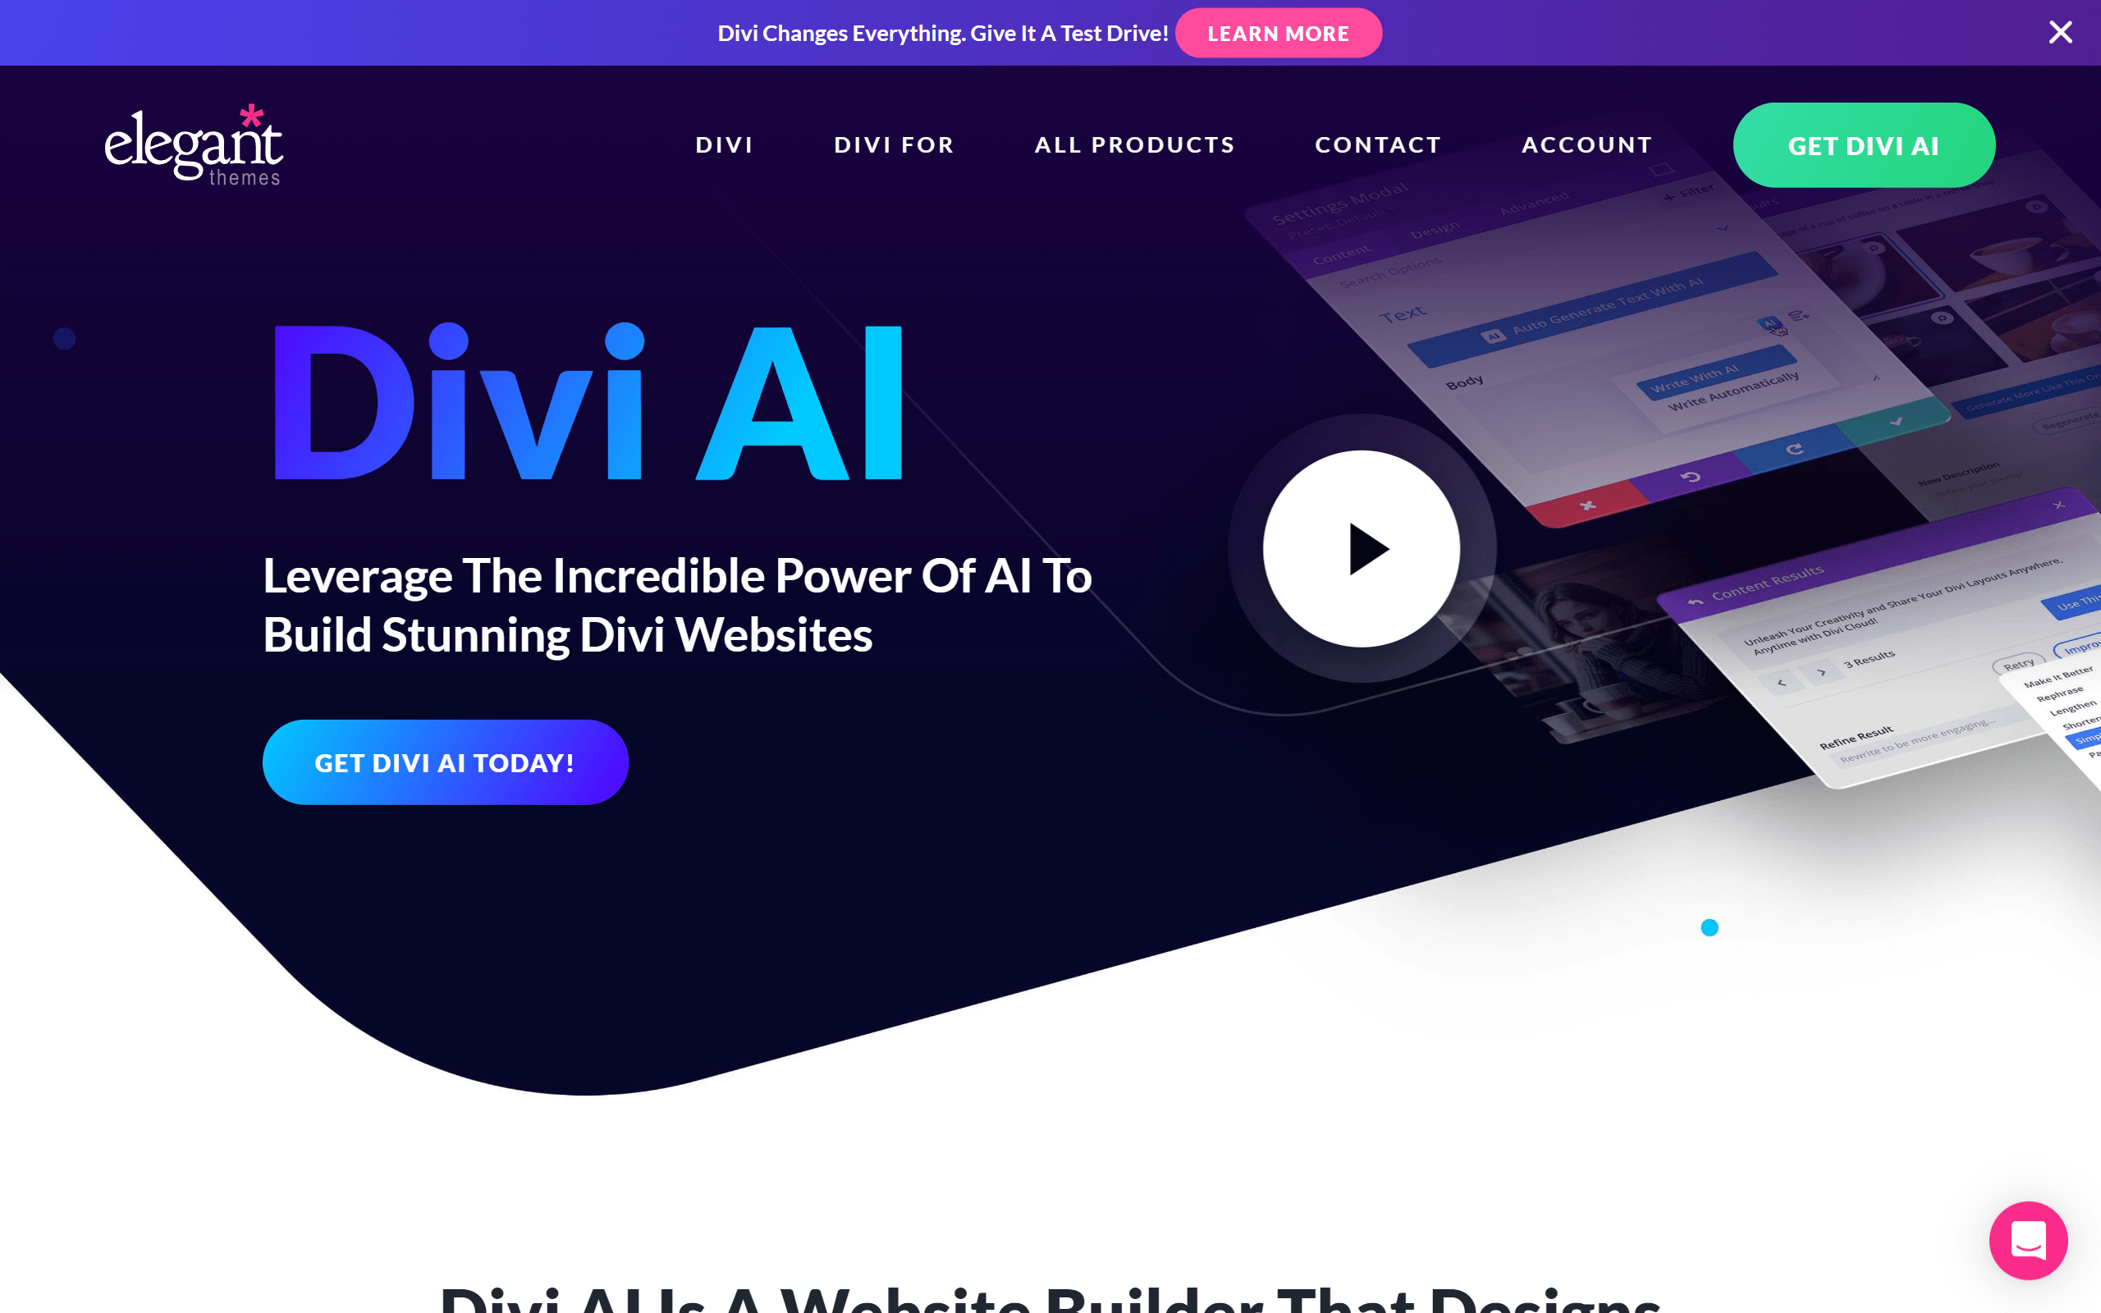Expand the ACCOUNT dropdown menu
The height and width of the screenshot is (1313, 2101).
(1586, 144)
